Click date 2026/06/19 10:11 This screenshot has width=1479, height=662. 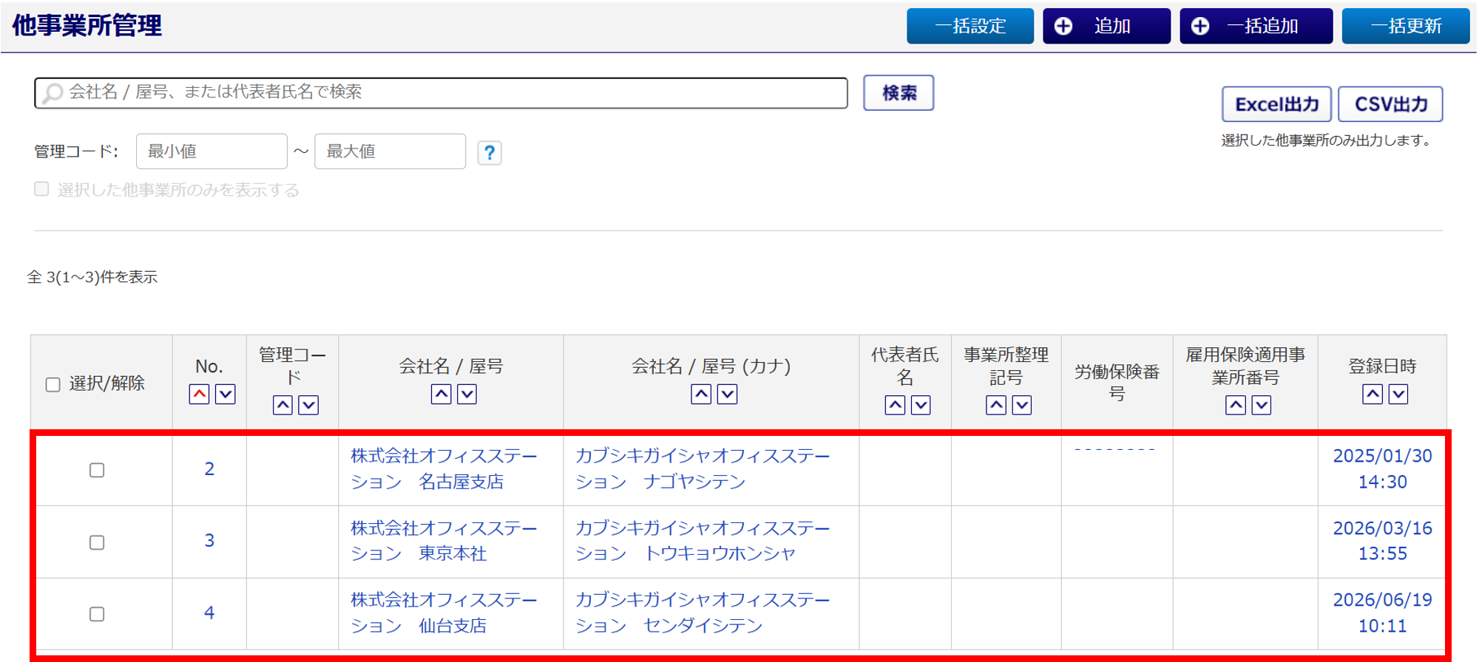pos(1382,613)
